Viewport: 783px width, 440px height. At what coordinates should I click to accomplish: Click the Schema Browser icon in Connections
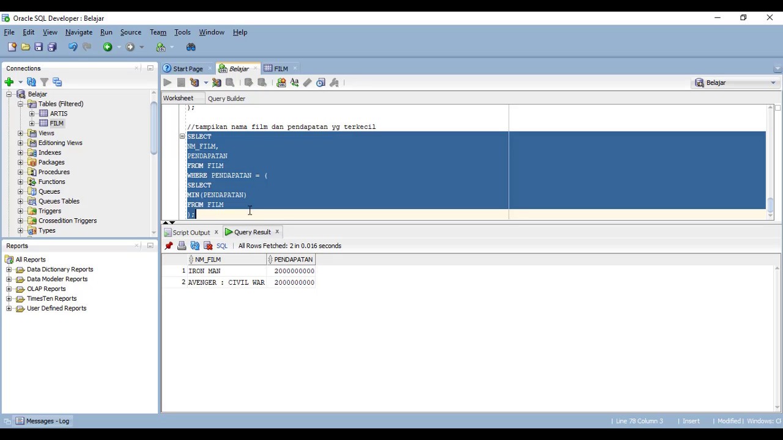(58, 82)
